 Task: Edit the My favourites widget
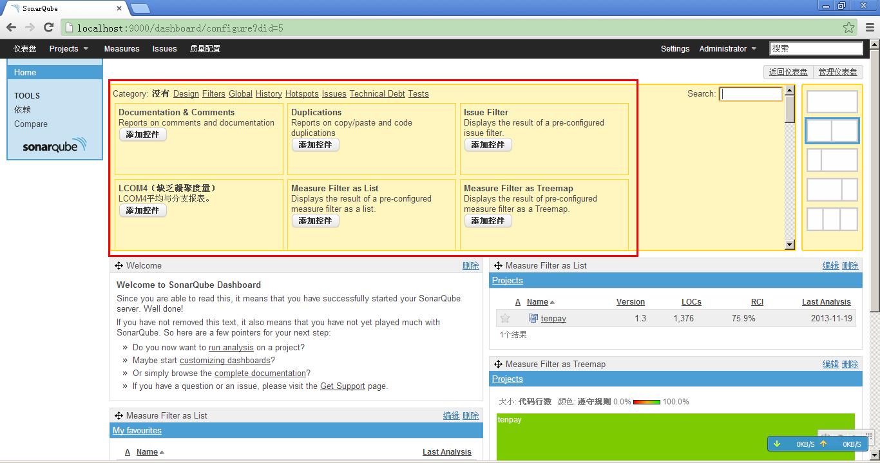coord(451,416)
